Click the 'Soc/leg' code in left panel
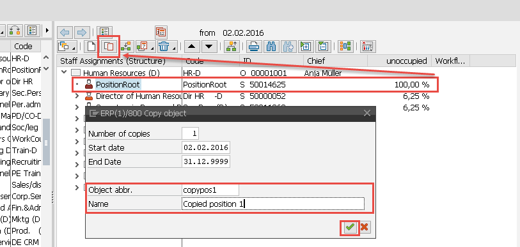The height and width of the screenshot is (247, 520). point(25,128)
